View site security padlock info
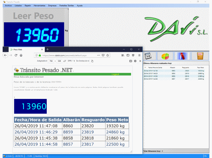This screenshot has width=212, height=158. pyautogui.click(x=40, y=55)
